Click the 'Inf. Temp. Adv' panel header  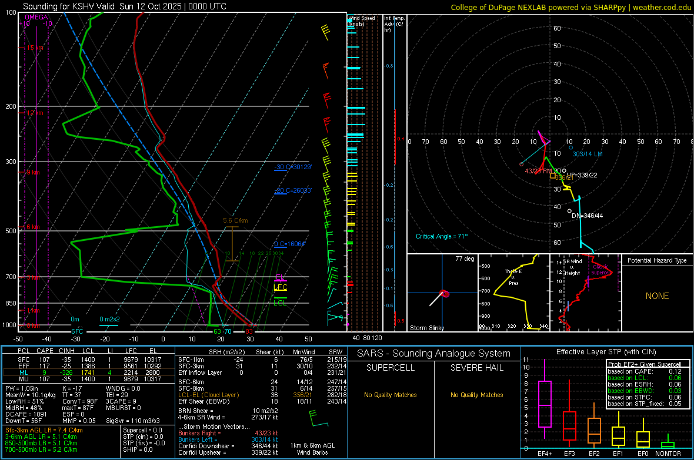[394, 24]
